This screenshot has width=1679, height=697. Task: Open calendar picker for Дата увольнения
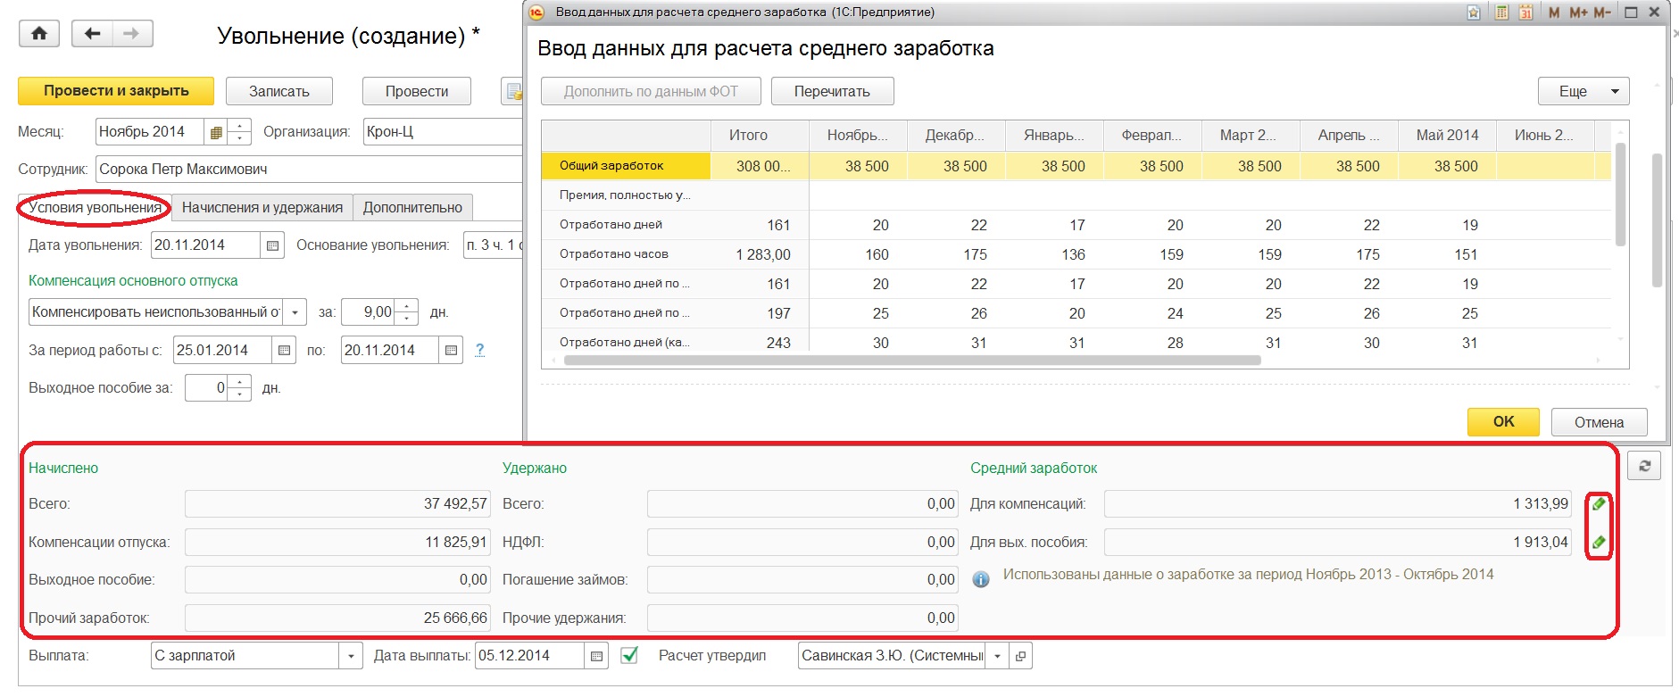273,245
